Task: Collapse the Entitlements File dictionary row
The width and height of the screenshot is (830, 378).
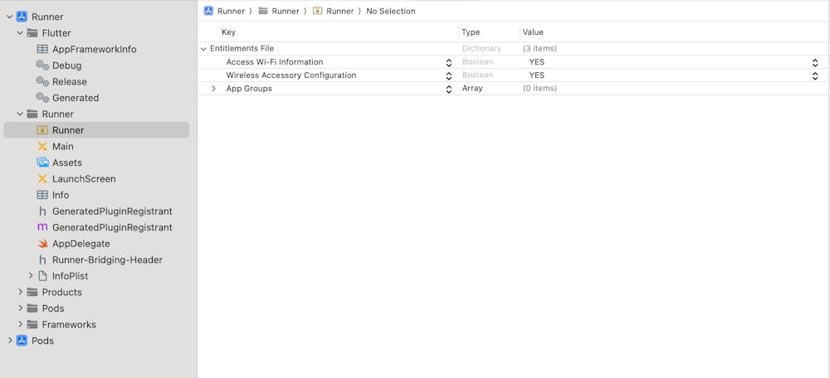Action: (x=203, y=49)
